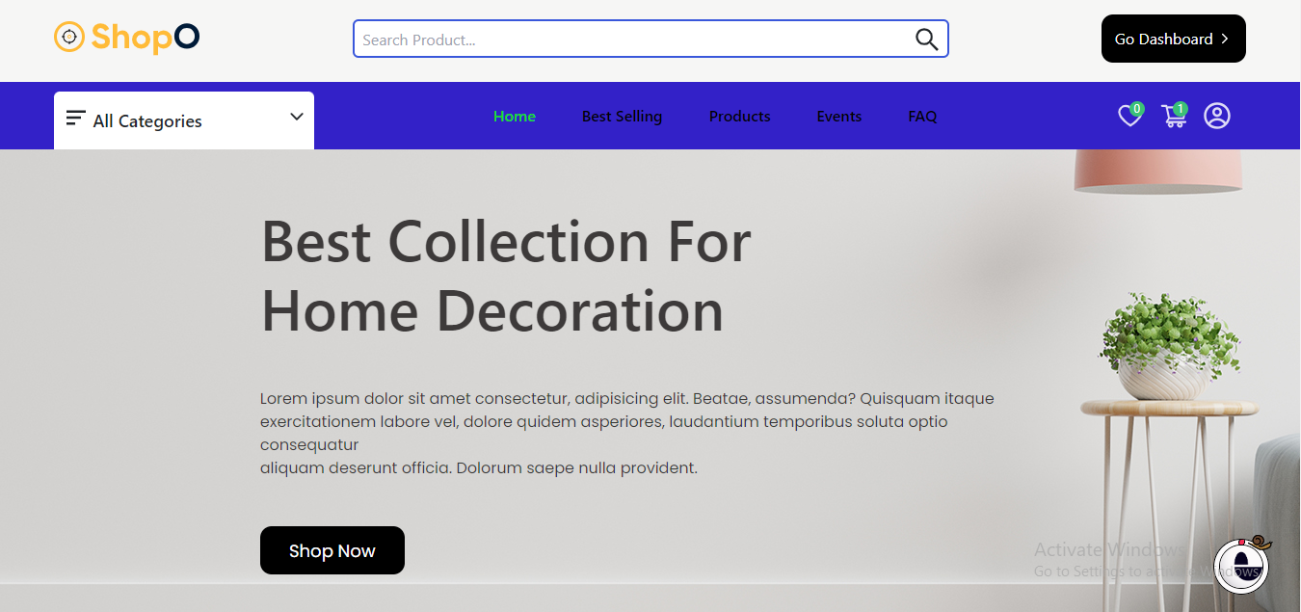1301x612 pixels.
Task: Open the shopping cart icon
Action: (1173, 117)
